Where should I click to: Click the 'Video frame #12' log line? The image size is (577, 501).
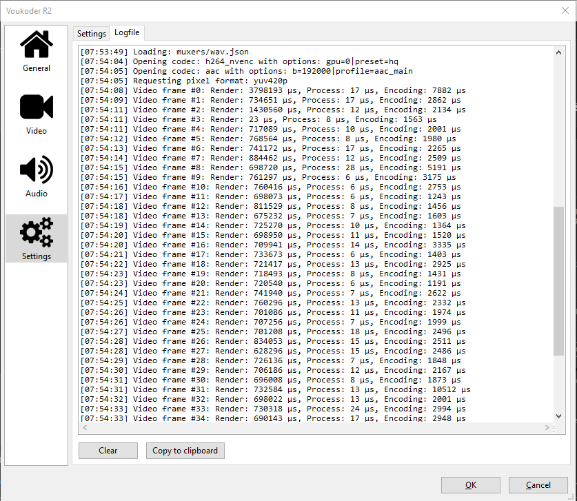tap(270, 206)
